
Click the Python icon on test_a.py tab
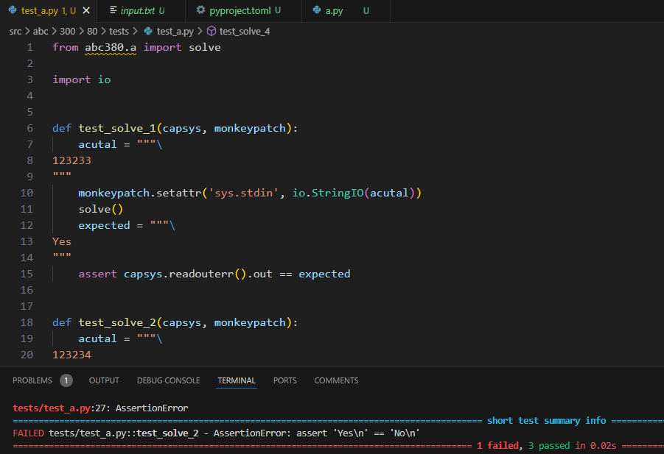[x=13, y=10]
